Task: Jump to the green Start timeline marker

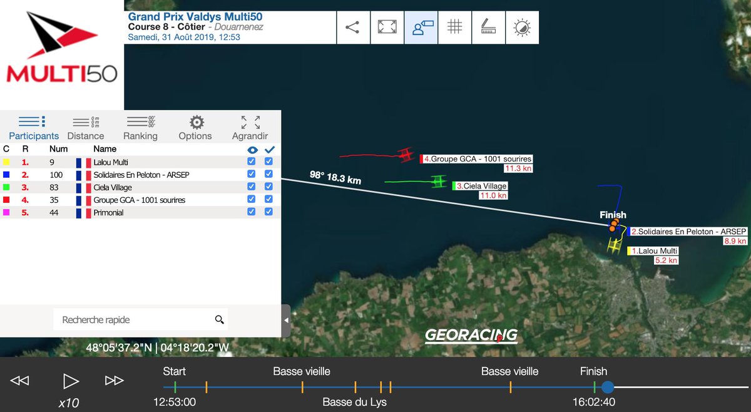Action: coord(175,387)
